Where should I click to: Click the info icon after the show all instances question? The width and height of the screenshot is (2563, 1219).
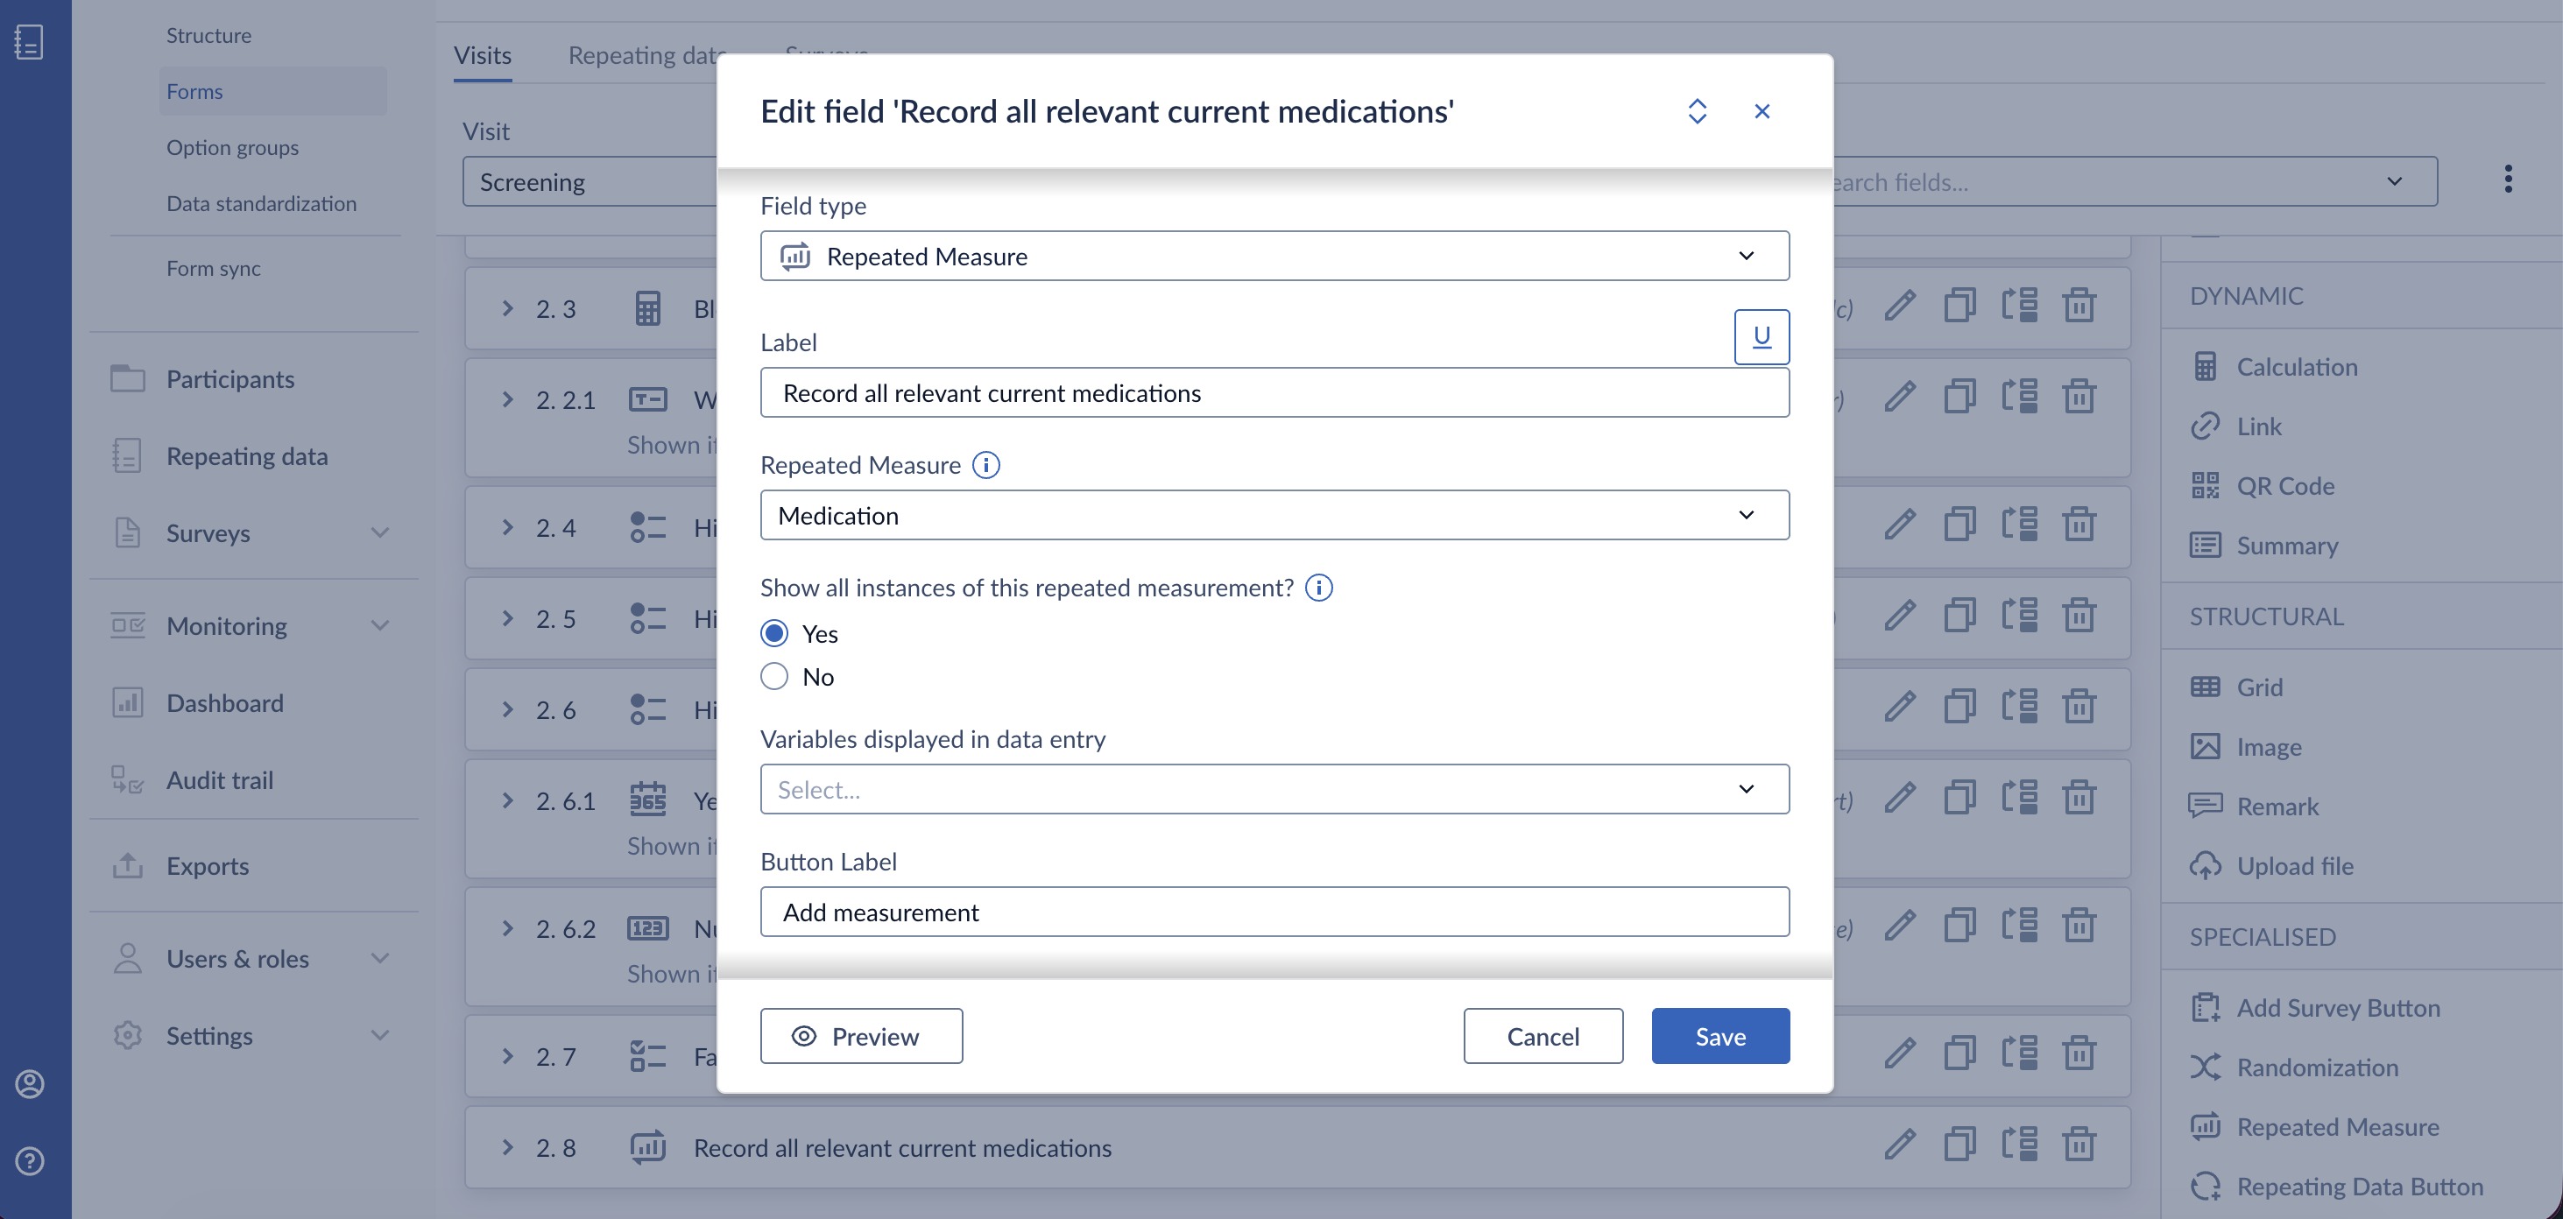pyautogui.click(x=1318, y=587)
